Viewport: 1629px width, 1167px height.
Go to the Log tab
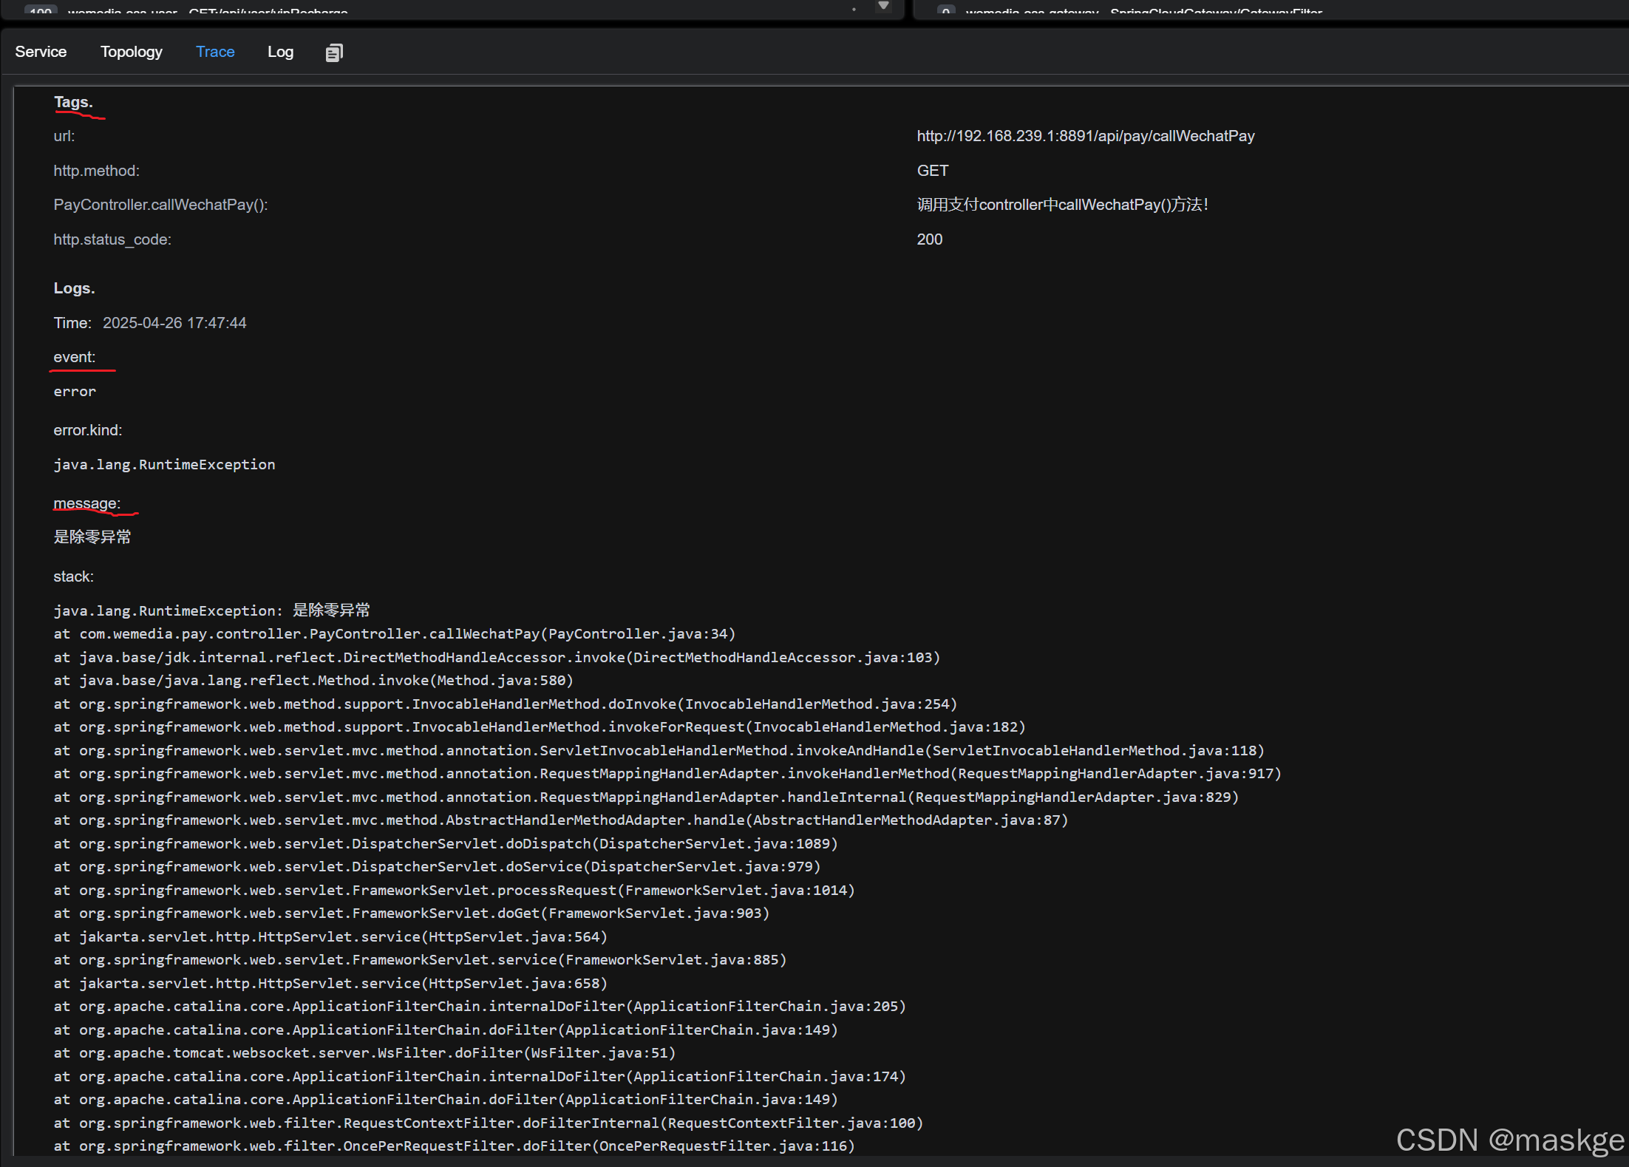pyautogui.click(x=280, y=52)
